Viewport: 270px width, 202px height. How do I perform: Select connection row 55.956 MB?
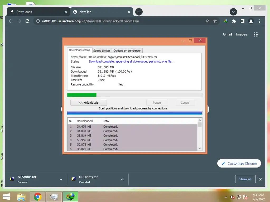[132, 140]
